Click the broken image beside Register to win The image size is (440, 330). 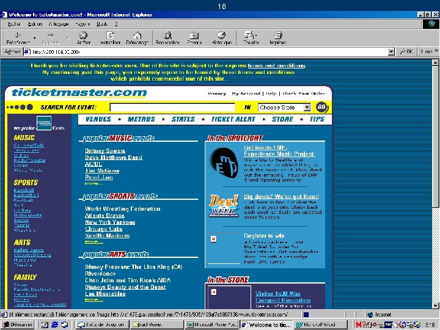click(x=213, y=239)
